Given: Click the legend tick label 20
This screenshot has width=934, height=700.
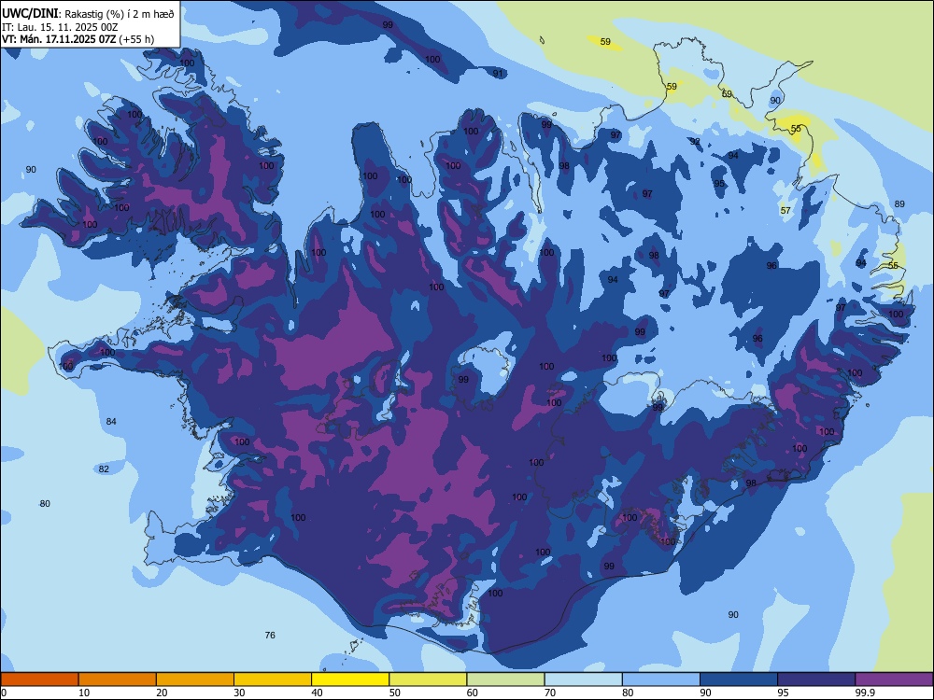Looking at the screenshot, I should point(162,693).
